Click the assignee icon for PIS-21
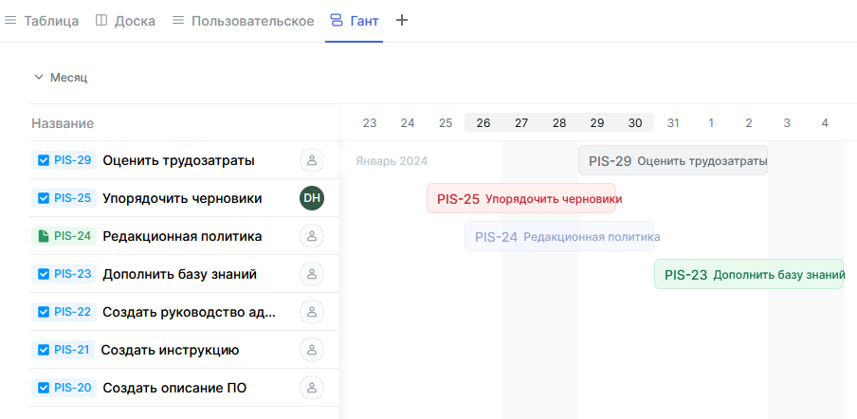857x419 pixels. tap(312, 350)
